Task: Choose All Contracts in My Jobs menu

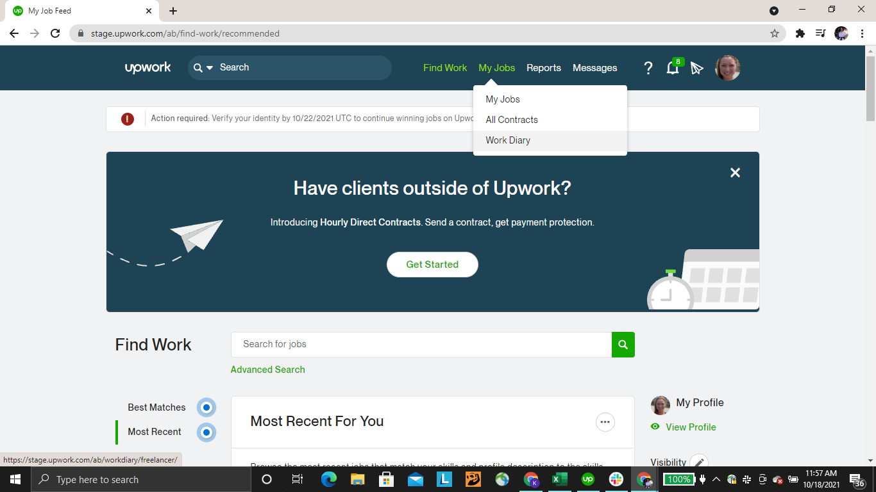Action: pyautogui.click(x=512, y=120)
